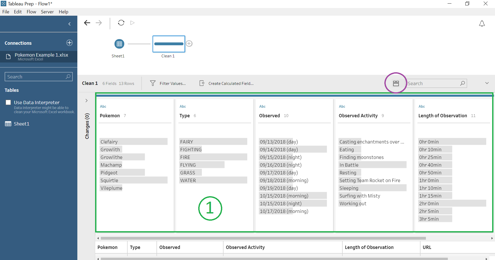Collapse the Connections sidebar
This screenshot has height=260, width=495.
[69, 24]
